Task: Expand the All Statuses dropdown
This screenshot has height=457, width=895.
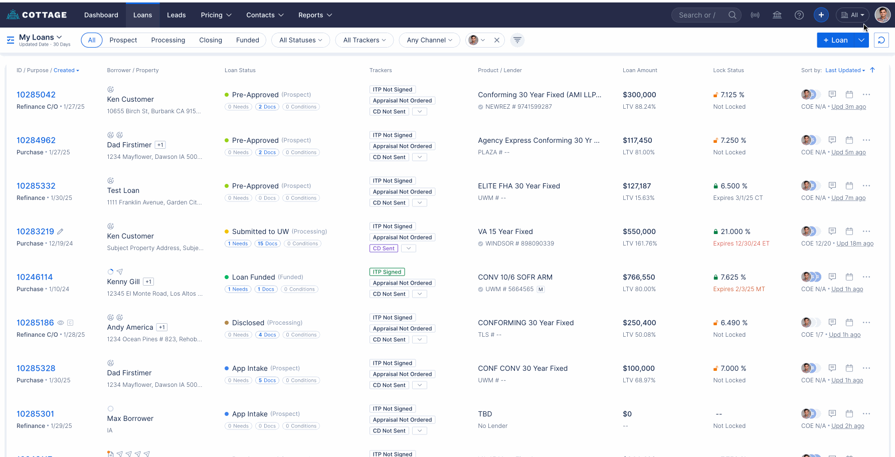Action: click(301, 40)
